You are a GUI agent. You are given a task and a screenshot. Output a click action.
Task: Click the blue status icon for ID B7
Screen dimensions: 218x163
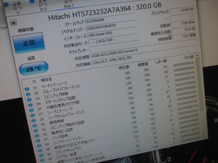(x=38, y=141)
